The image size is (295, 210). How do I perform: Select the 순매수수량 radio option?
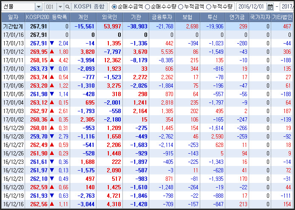(147, 7)
